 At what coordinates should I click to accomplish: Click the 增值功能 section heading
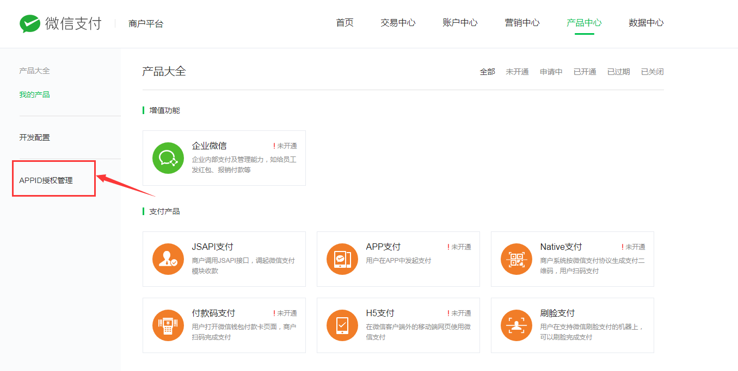(164, 110)
